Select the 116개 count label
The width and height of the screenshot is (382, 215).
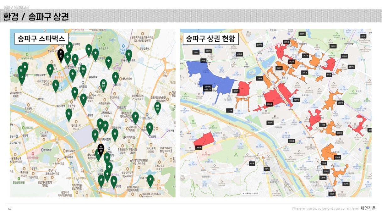click(302, 34)
